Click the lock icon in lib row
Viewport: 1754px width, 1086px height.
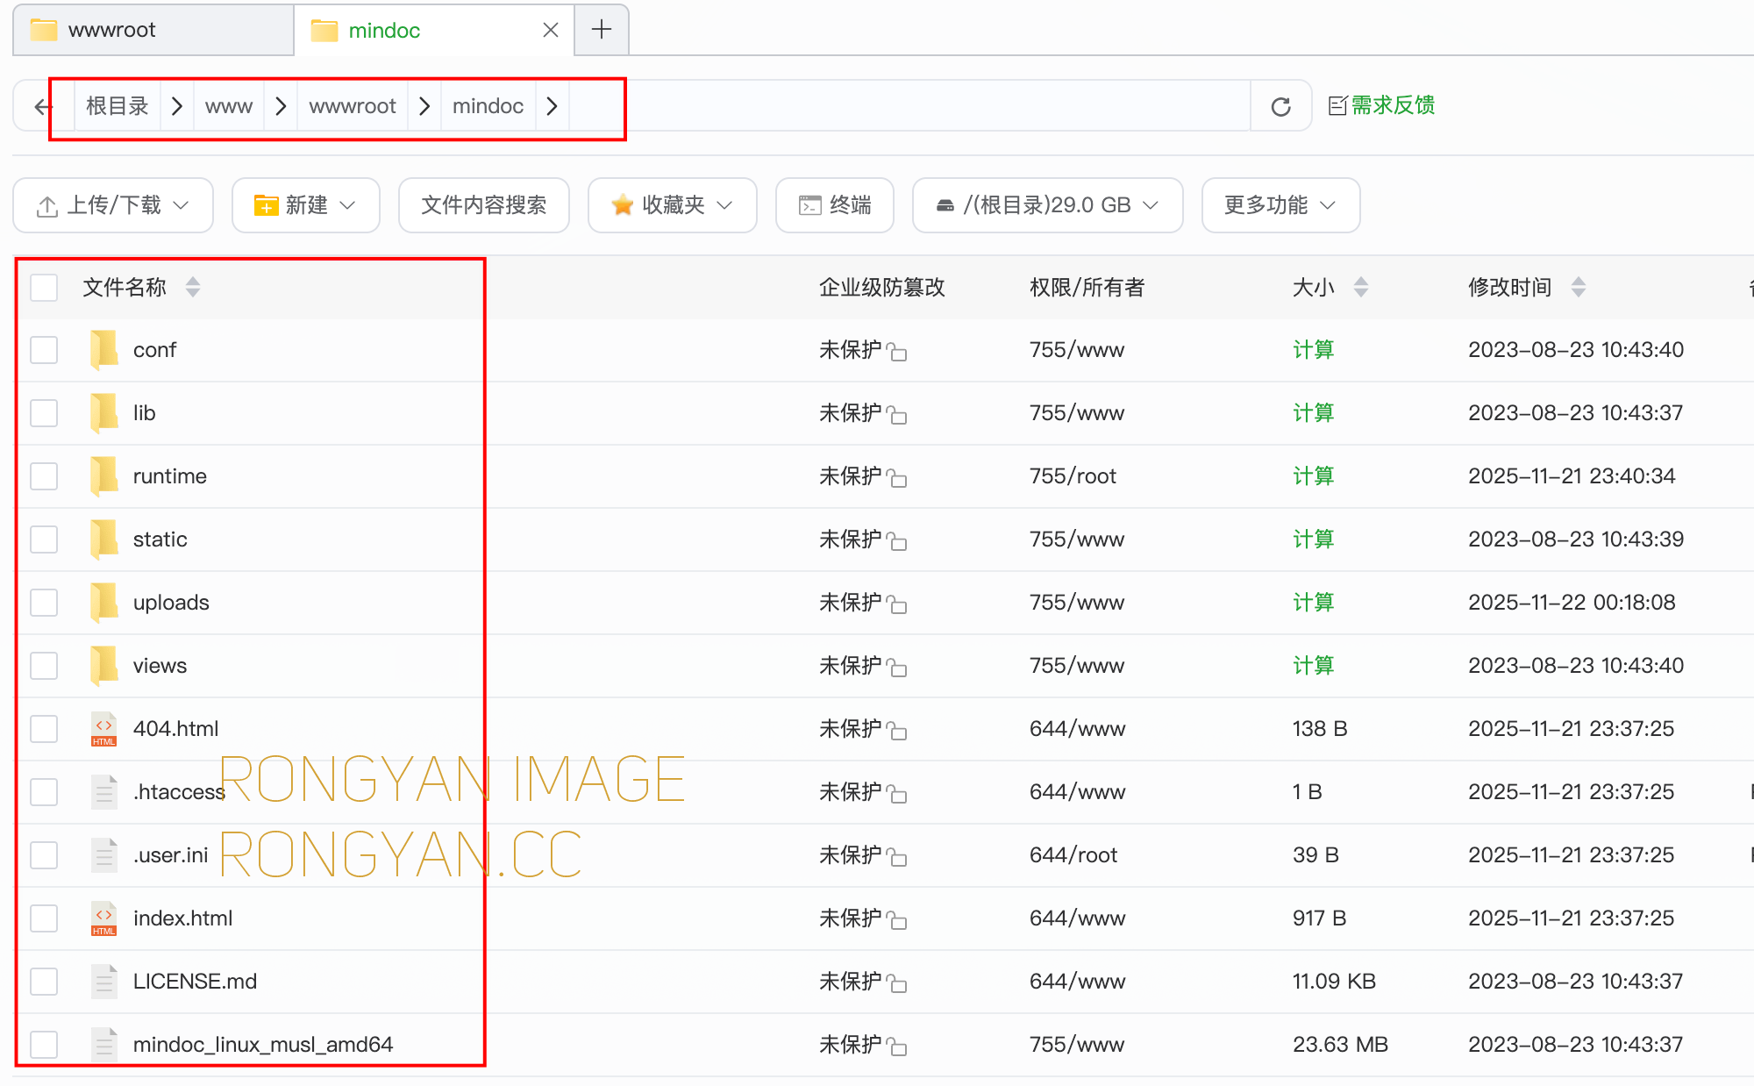[x=896, y=415]
